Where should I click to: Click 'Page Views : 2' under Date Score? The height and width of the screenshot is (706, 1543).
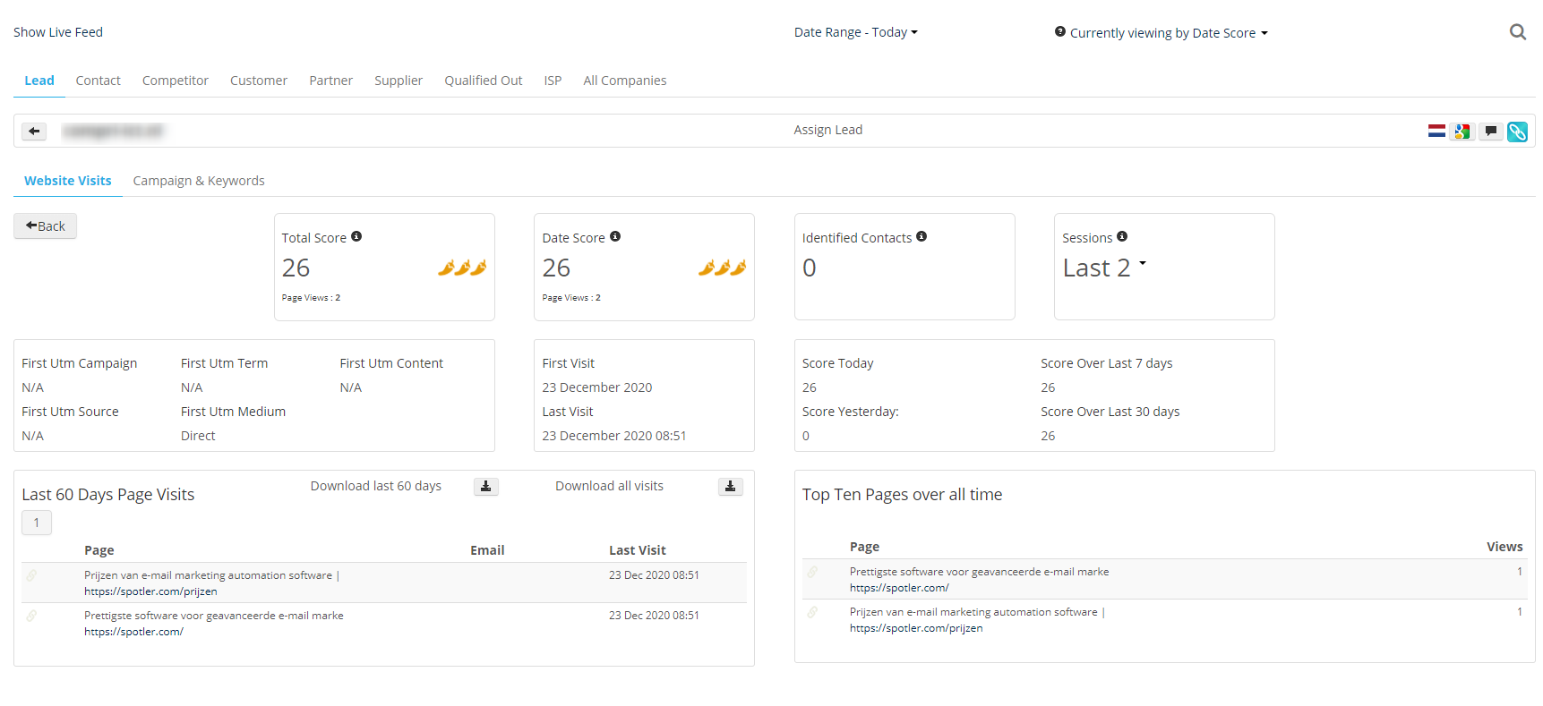tap(571, 298)
